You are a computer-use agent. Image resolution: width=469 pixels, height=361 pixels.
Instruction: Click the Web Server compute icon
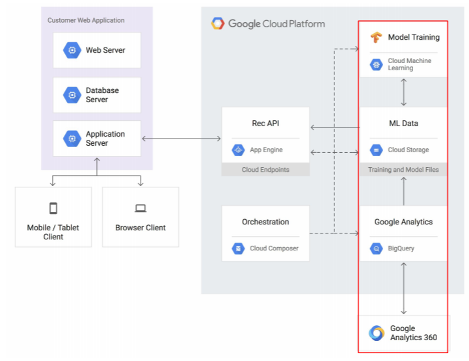click(x=72, y=50)
